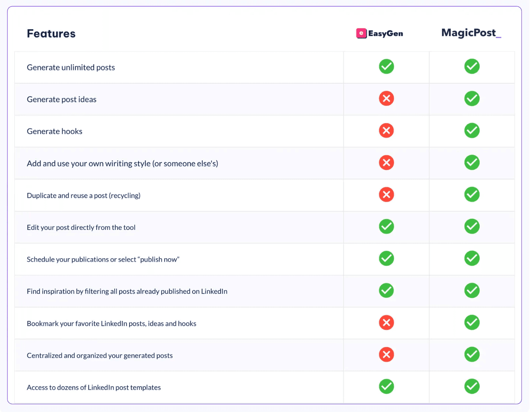Screen dimensions: 530x412
Task: Click EasyGen red cross for Centralized and organized row
Action: 386,355
